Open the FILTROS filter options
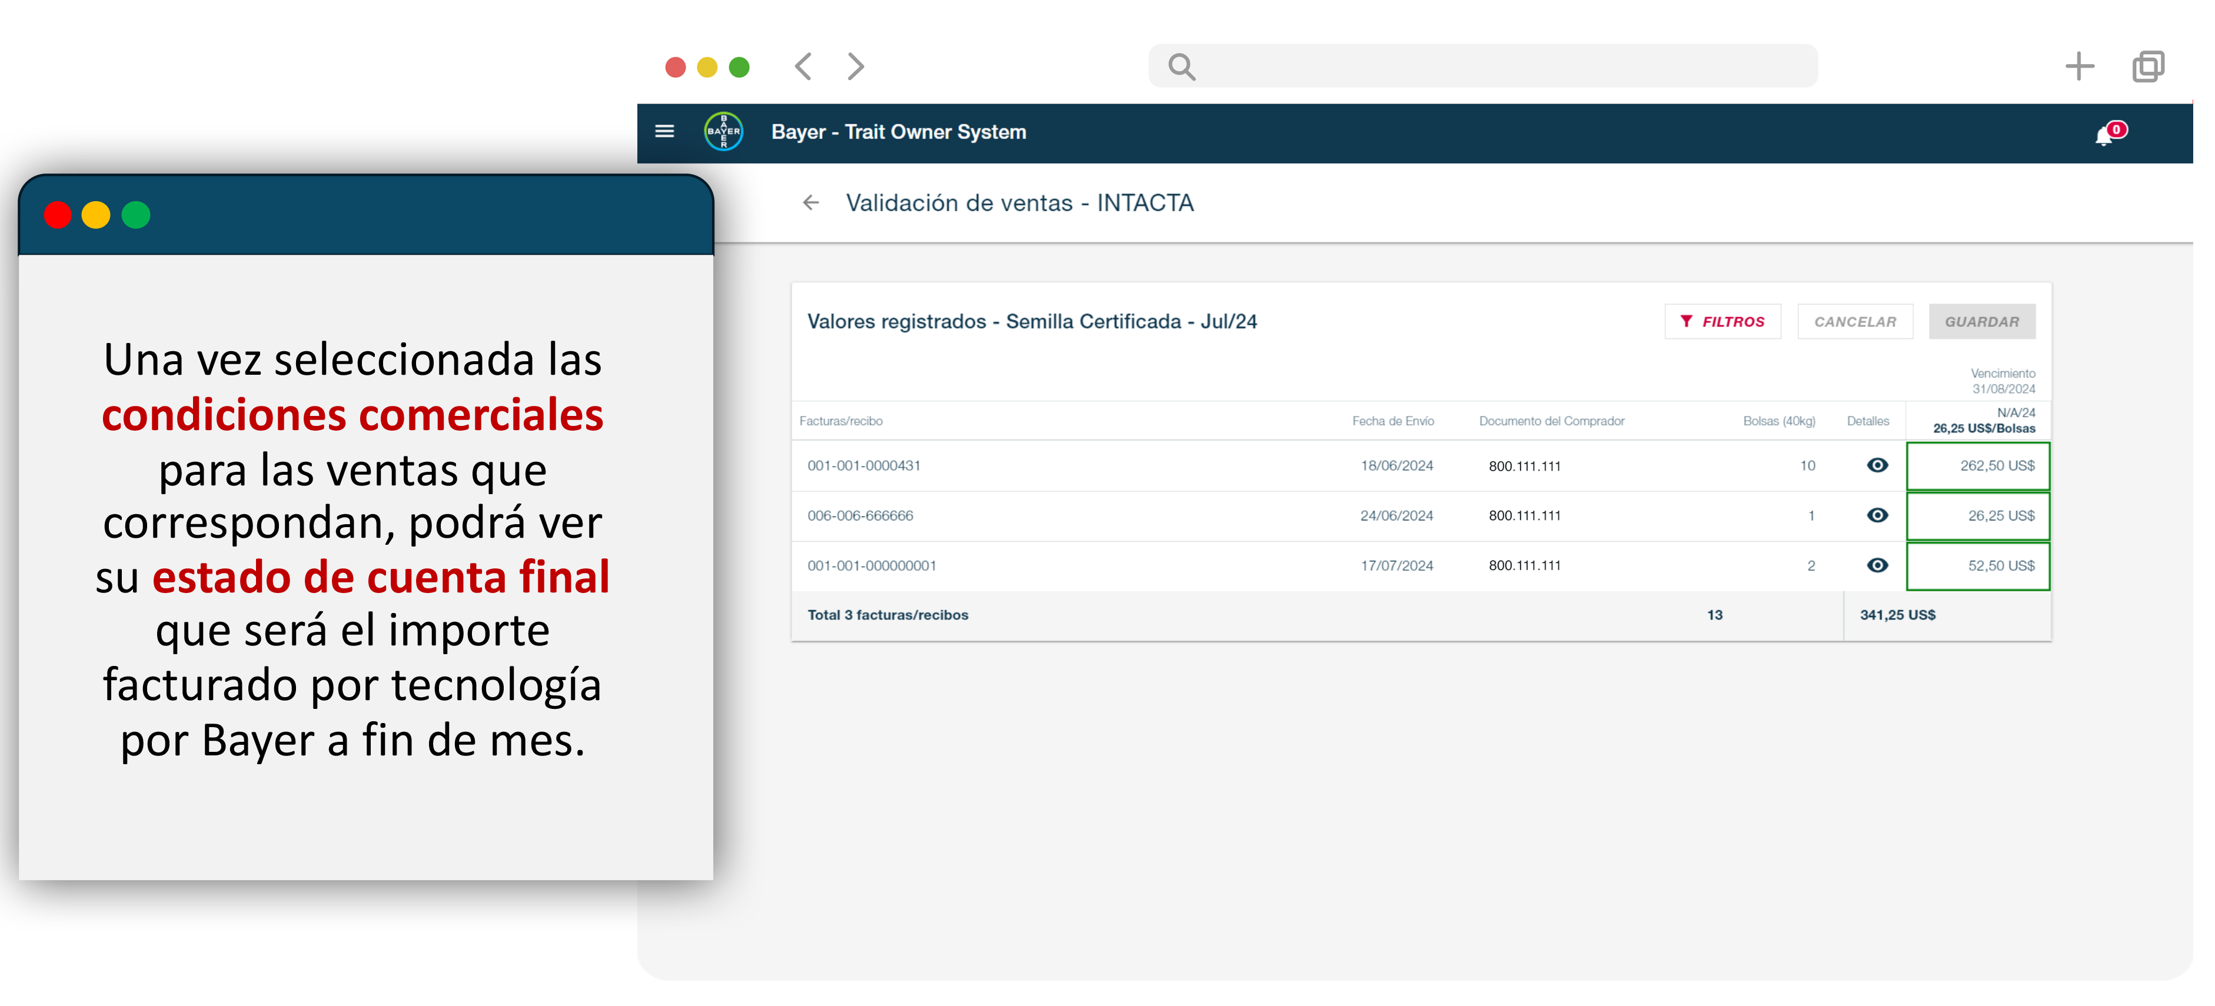Viewport: 2215px width, 1006px height. click(1722, 322)
